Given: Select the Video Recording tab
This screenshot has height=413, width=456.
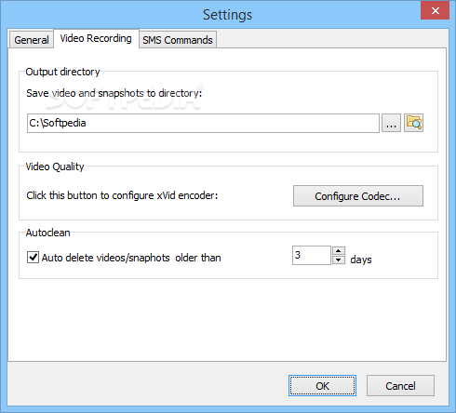Looking at the screenshot, I should (x=96, y=38).
